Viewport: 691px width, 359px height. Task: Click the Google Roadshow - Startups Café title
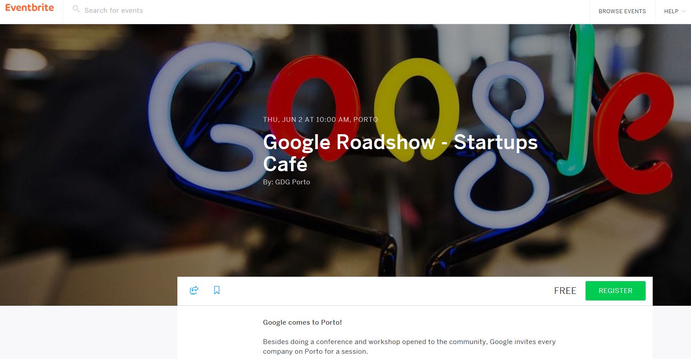[x=400, y=153]
